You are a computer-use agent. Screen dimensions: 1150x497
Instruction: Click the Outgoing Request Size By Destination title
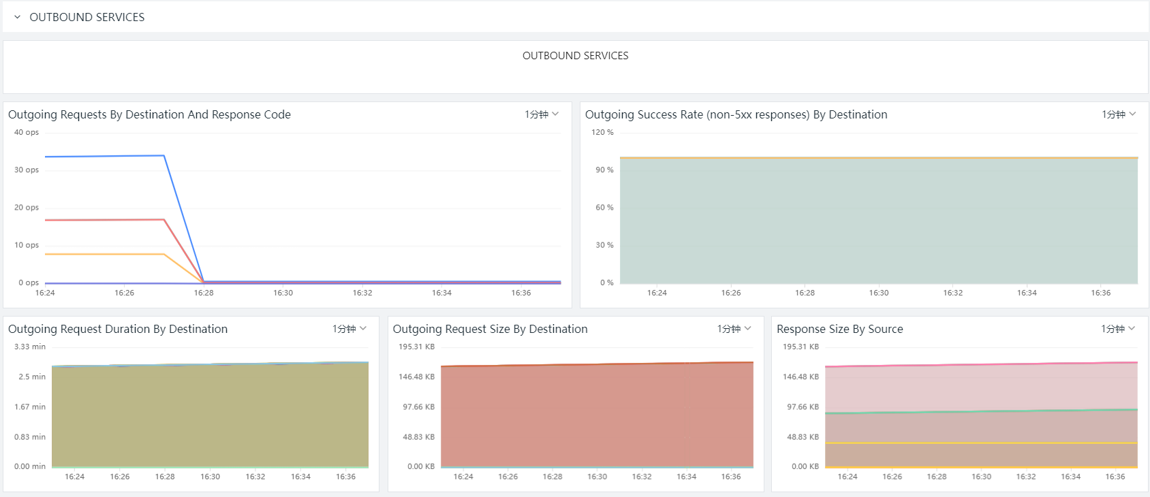(490, 329)
